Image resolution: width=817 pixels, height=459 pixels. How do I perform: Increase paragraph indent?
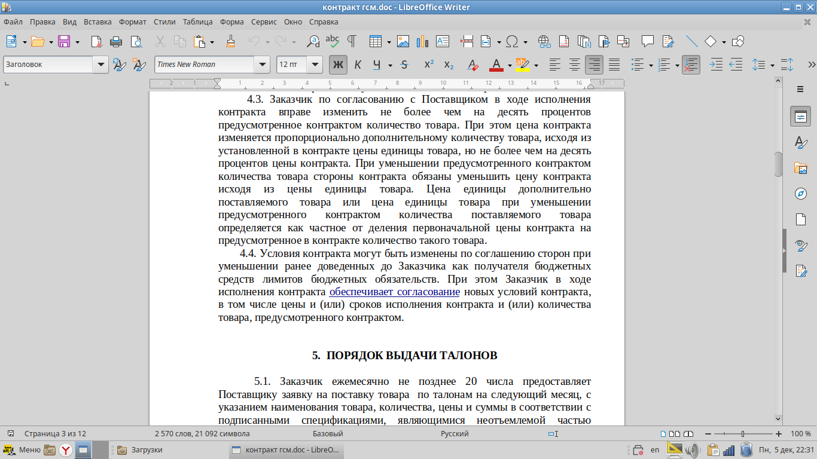716,65
